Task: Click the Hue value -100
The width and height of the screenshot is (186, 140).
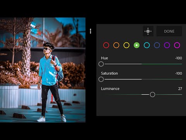Action: [179, 58]
